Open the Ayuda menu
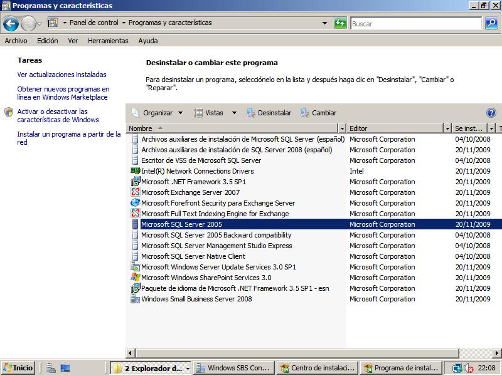Image resolution: width=502 pixels, height=376 pixels. 148,41
